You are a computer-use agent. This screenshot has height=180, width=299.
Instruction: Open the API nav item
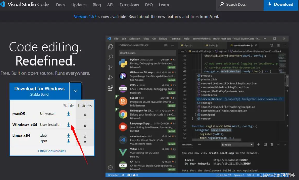coord(110,5)
